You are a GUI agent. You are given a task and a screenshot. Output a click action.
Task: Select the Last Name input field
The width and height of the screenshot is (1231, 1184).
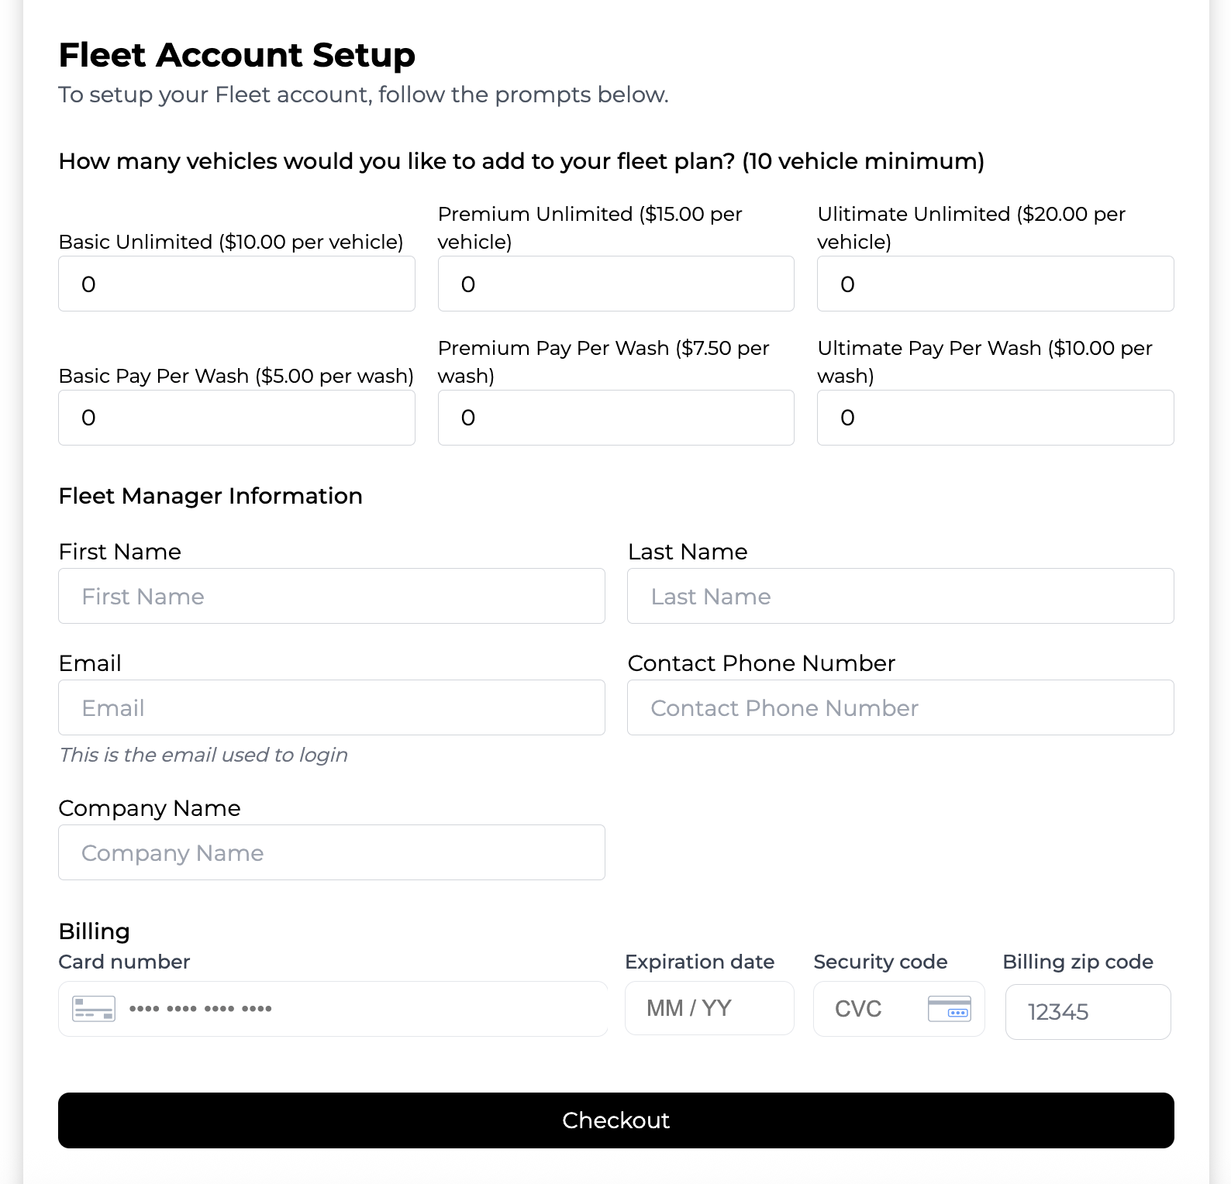tap(900, 596)
